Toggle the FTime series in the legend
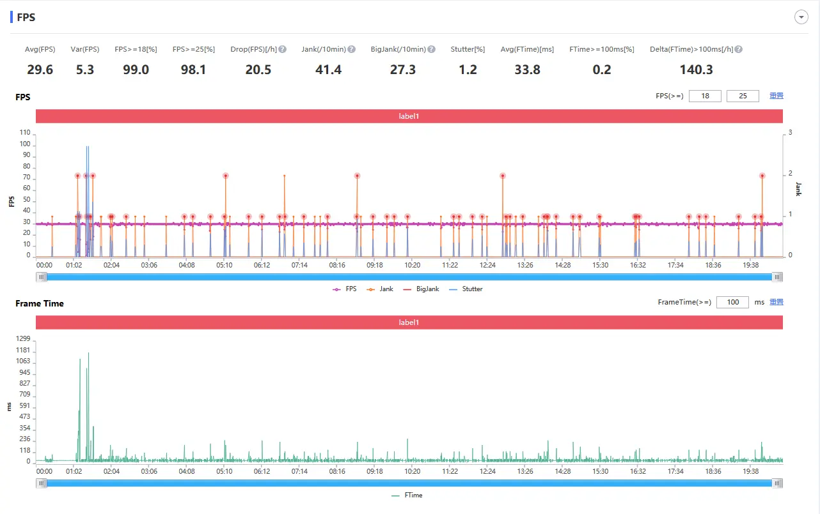 tap(407, 495)
